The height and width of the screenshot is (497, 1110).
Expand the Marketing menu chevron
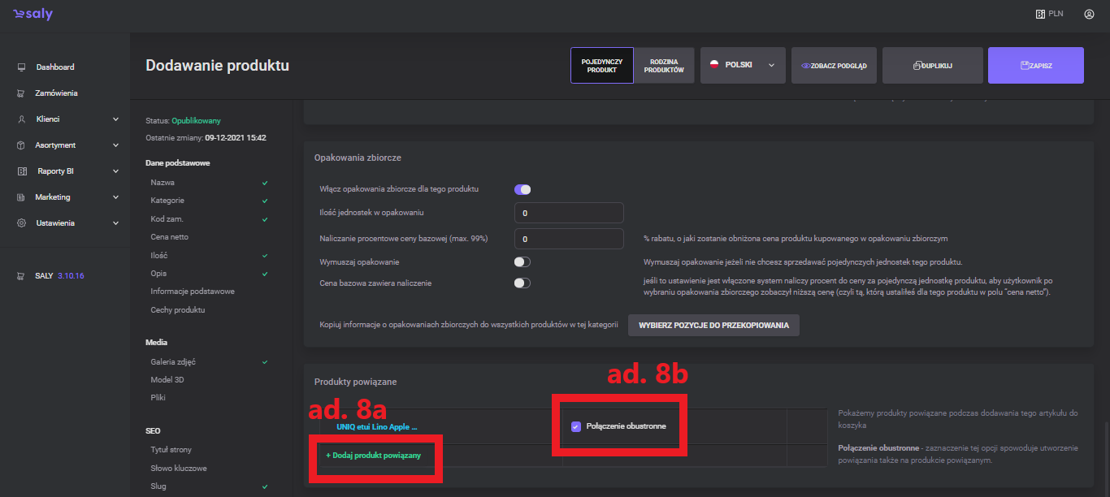[x=115, y=197]
